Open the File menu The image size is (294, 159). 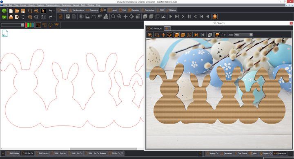pyautogui.click(x=6, y=5)
